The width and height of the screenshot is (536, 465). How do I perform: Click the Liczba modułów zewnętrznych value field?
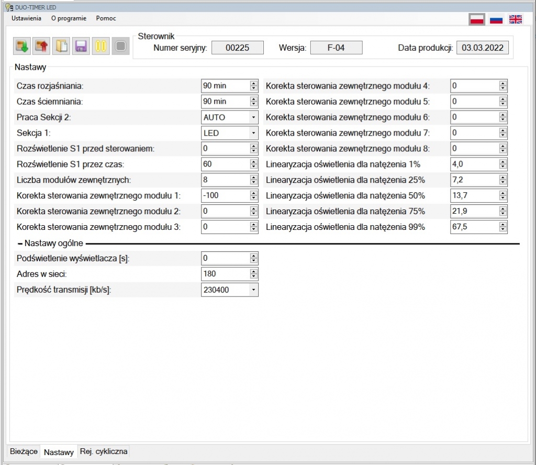pos(225,180)
